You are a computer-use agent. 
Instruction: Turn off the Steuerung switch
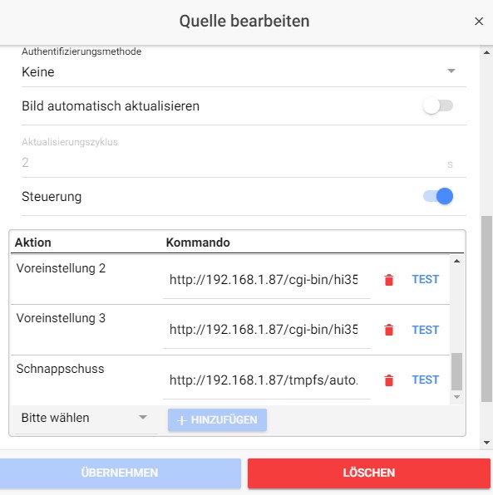pyautogui.click(x=437, y=196)
